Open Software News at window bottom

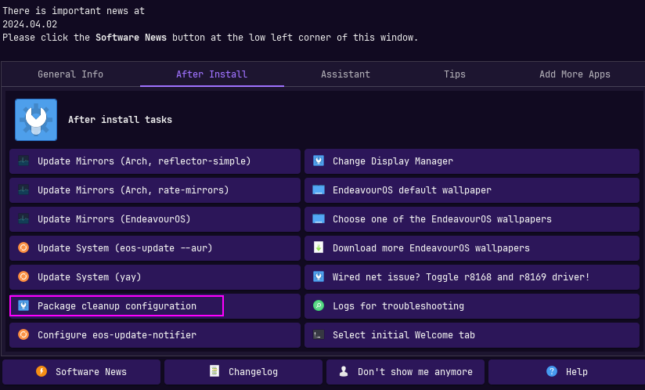(x=81, y=372)
